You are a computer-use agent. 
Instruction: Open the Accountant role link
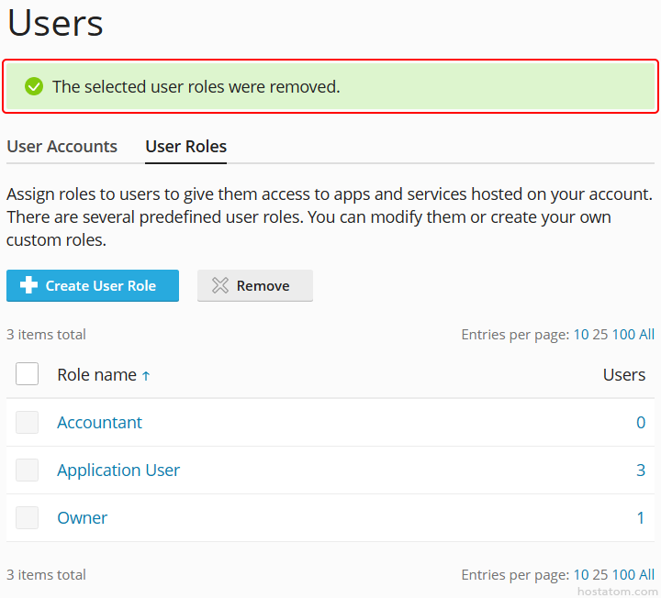point(99,423)
